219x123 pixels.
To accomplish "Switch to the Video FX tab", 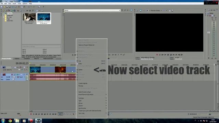I will pos(37,58).
